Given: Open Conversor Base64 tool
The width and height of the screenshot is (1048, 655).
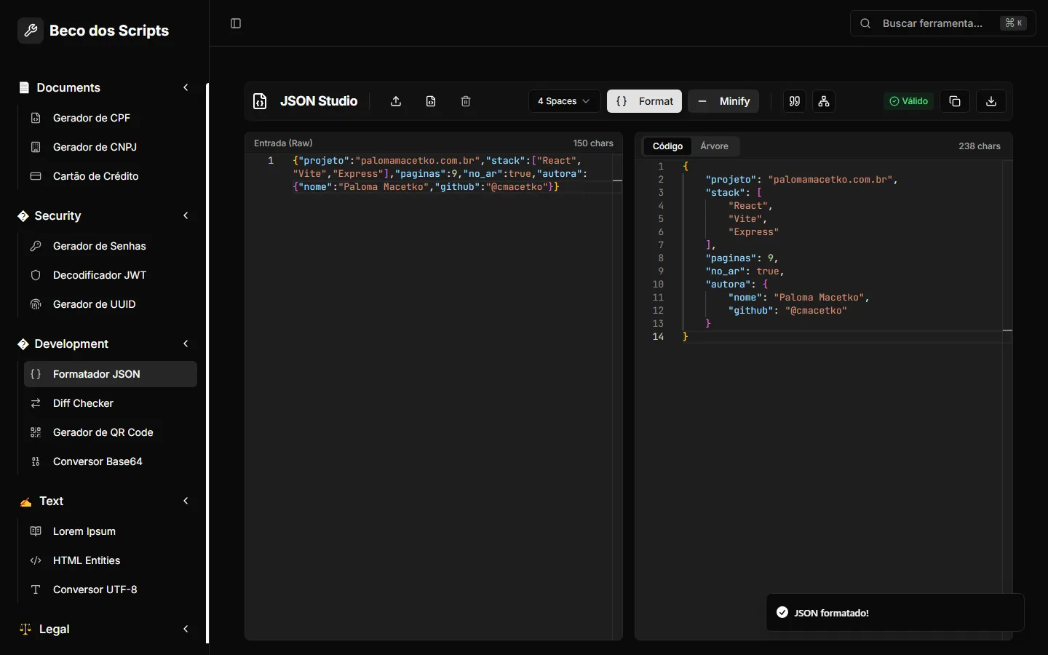Looking at the screenshot, I should [x=111, y=461].
